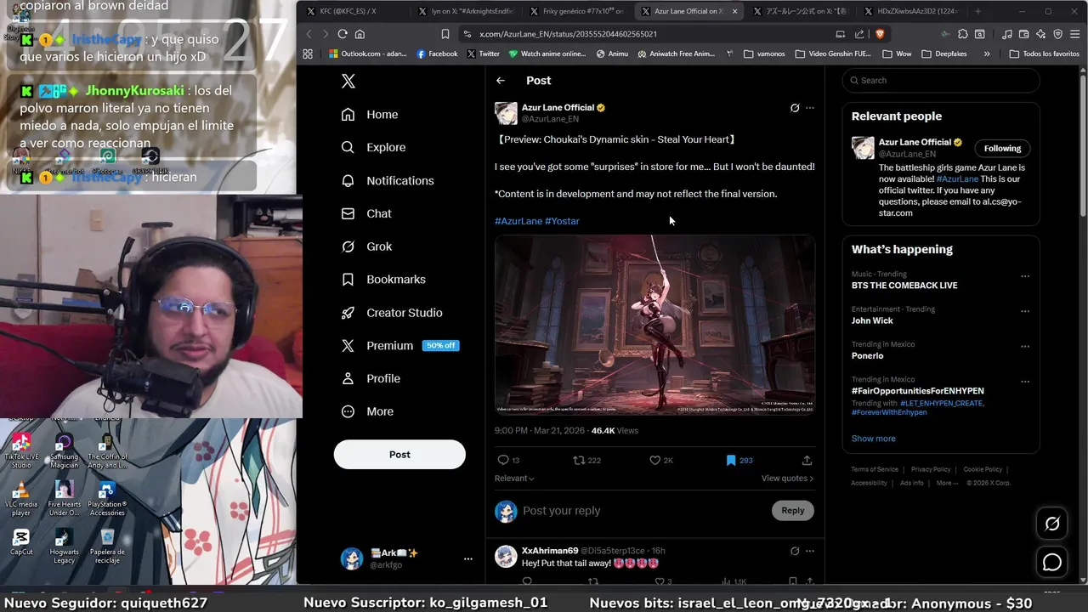Share the post via the share icon
Screen dimensions: 1088x612
(x=807, y=460)
